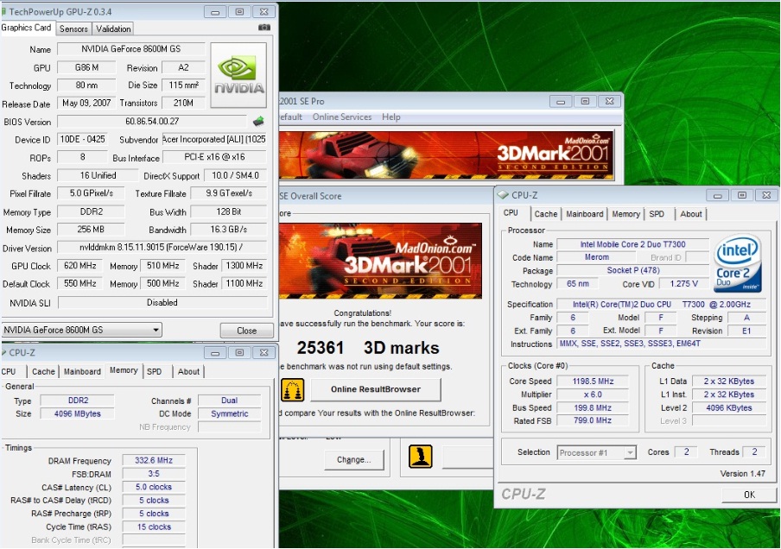
Task: Click the CPU-Z title bar icon at right
Action: (x=503, y=194)
